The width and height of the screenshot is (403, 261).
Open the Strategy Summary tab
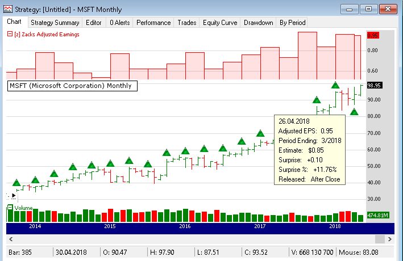coord(55,23)
